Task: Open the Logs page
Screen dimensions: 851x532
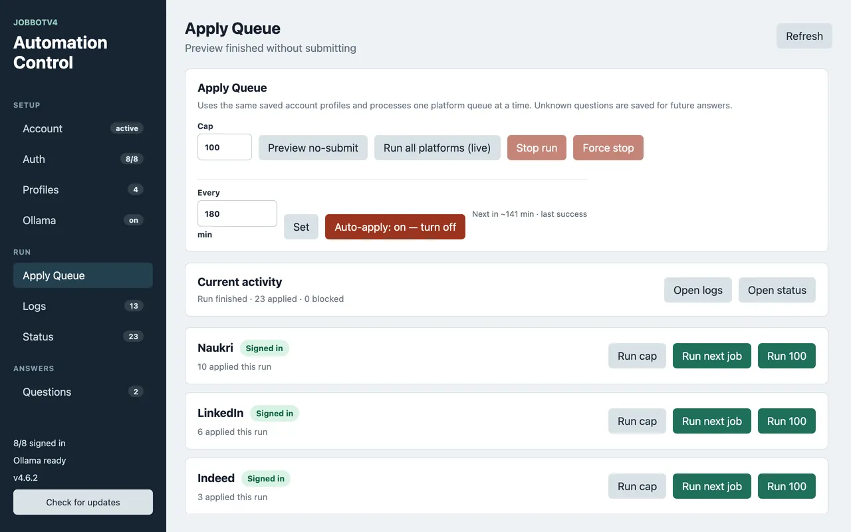Action: [x=83, y=306]
